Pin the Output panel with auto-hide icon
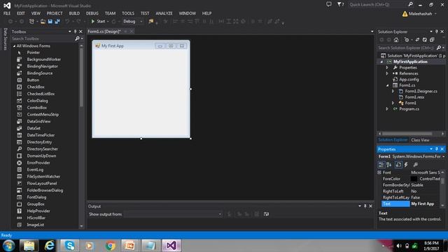This screenshot has width=448, height=252. tap(365, 206)
